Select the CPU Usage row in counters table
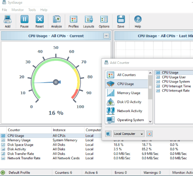This screenshot has height=176, width=193. tap(51, 136)
